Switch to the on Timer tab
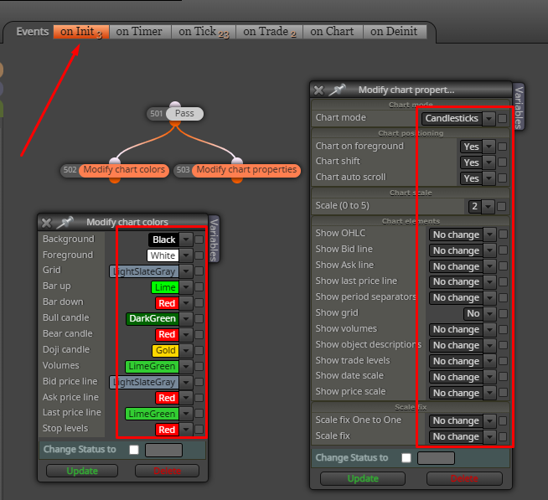The image size is (548, 500). (139, 32)
